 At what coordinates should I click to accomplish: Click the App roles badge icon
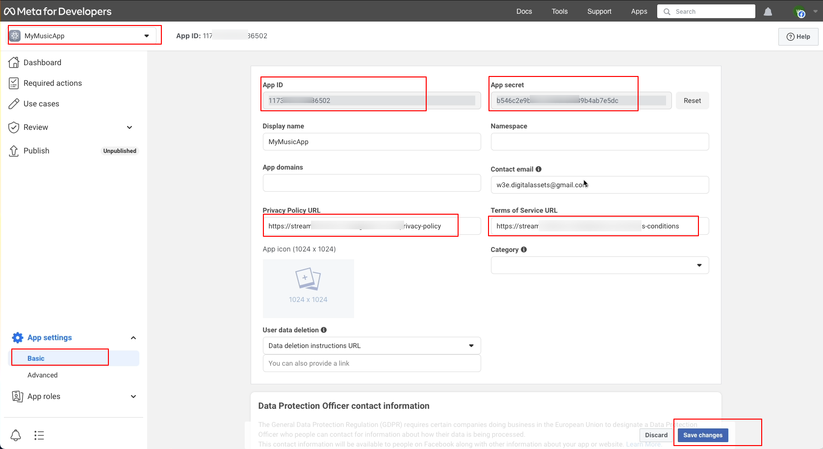pyautogui.click(x=18, y=396)
